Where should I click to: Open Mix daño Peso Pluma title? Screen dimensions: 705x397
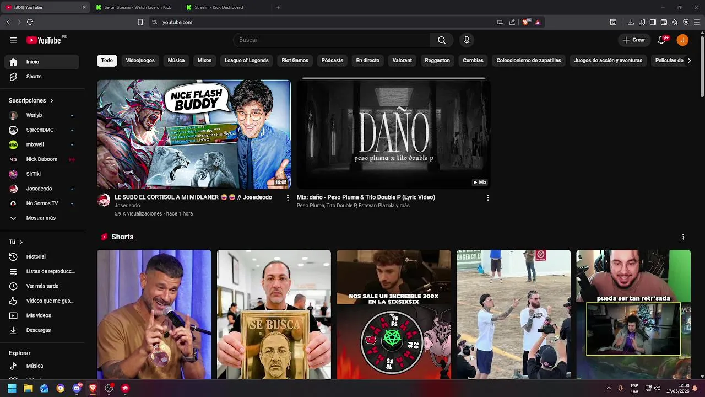pyautogui.click(x=366, y=197)
